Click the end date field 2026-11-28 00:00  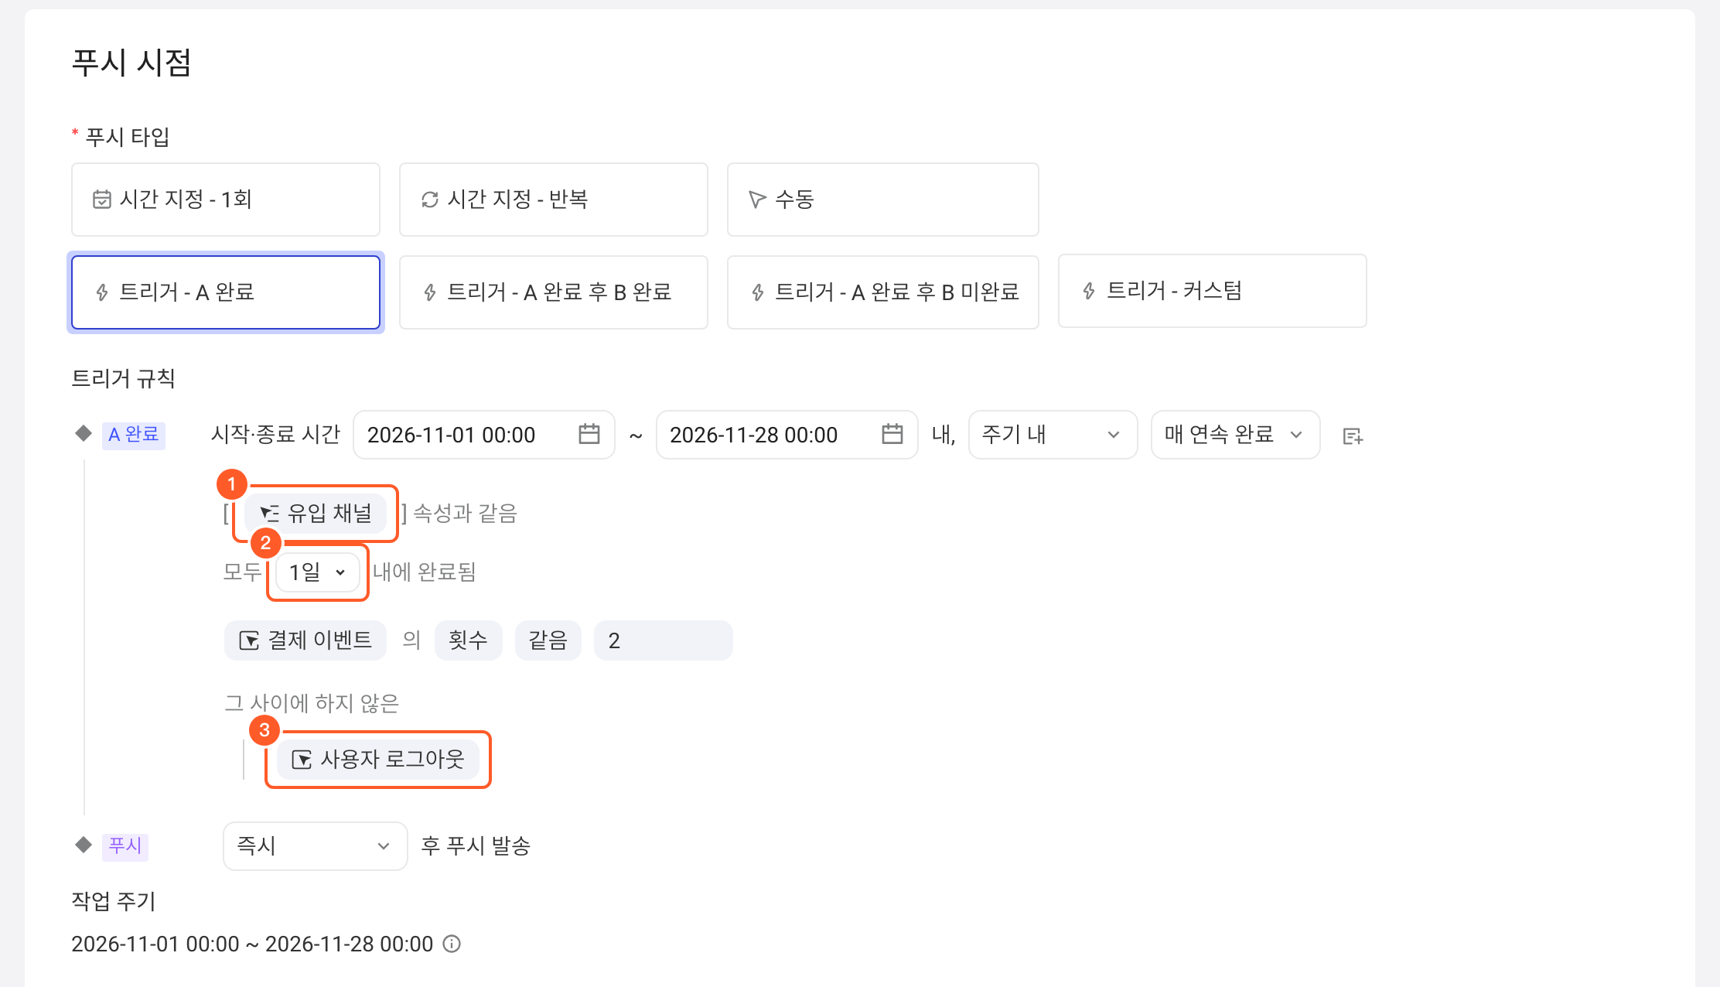click(x=787, y=435)
